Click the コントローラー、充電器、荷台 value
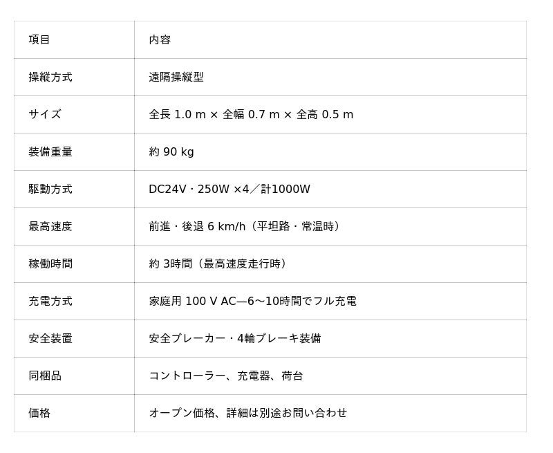This screenshot has height=453, width=553. tap(226, 376)
